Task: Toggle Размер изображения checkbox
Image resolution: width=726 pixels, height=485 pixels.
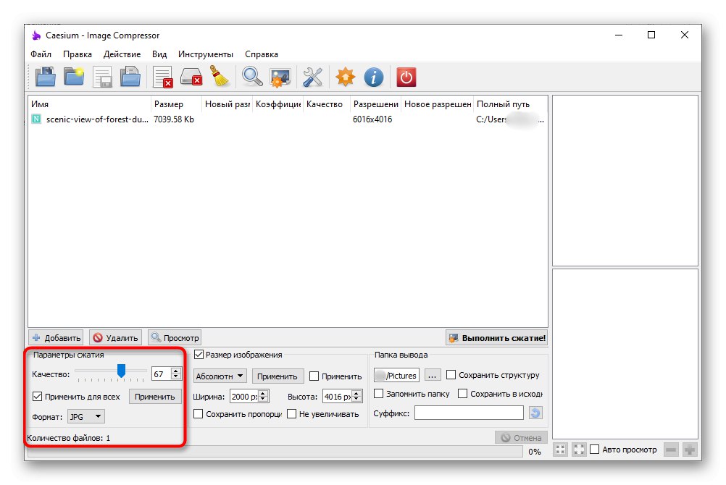Action: [199, 355]
